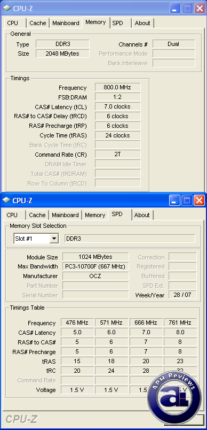Screen dimensions: 207x430
Task: Click the CPU-Z icon in the bottom title bar
Action: (x=6, y=201)
